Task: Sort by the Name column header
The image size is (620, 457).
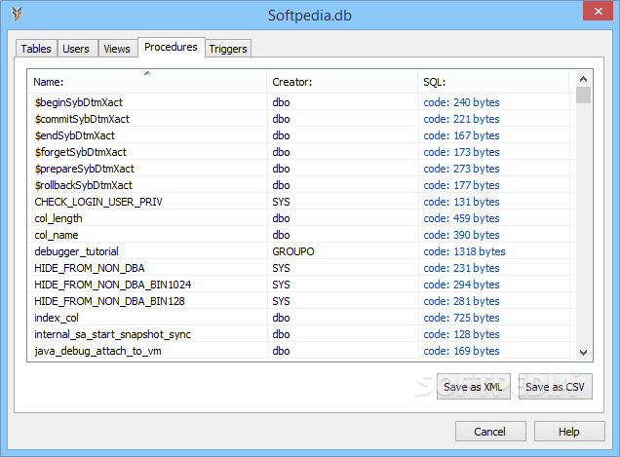Action: coord(147,82)
